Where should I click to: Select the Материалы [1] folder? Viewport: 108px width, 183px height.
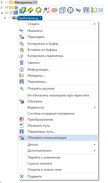click(x=26, y=2)
